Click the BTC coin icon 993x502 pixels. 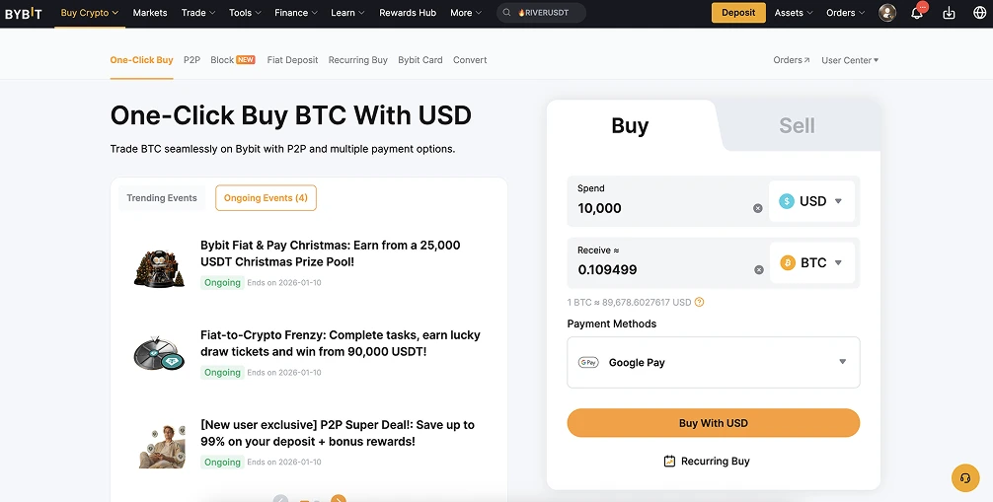click(x=788, y=262)
